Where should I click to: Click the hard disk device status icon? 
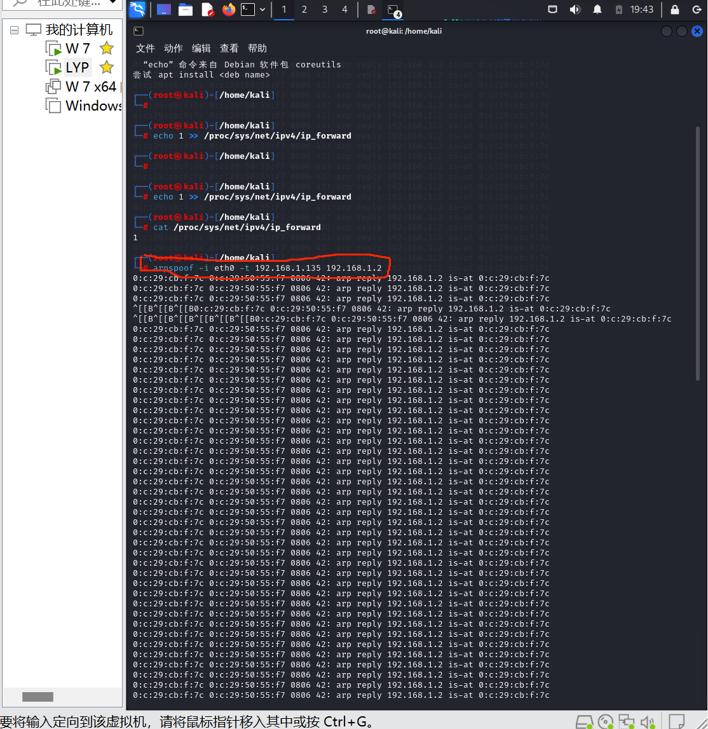pyautogui.click(x=584, y=722)
